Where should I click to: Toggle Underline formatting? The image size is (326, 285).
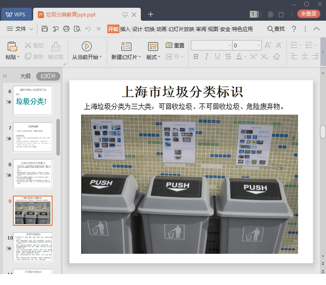217,57
